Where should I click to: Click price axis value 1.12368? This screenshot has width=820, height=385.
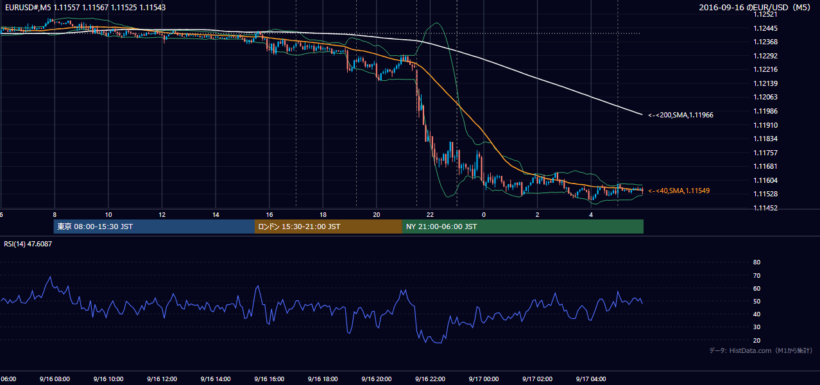(x=765, y=42)
